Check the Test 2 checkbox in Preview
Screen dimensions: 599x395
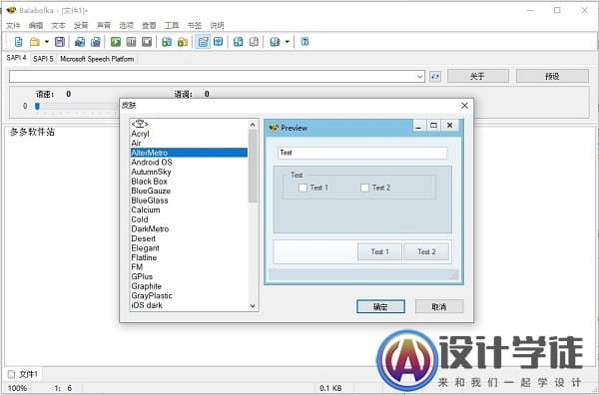pos(364,188)
